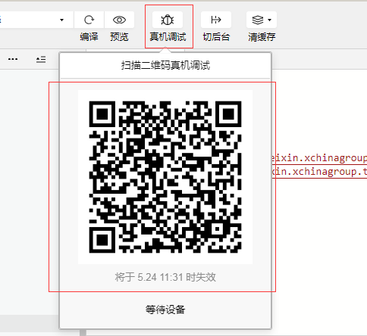Click the 真机调试 label
The height and width of the screenshot is (336, 367).
pyautogui.click(x=168, y=37)
